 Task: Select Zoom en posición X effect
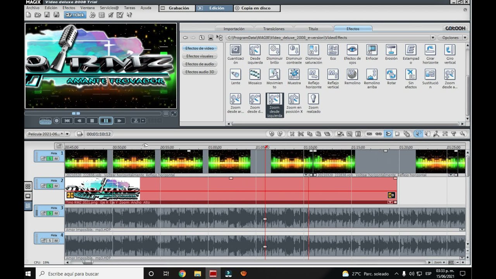[294, 98]
